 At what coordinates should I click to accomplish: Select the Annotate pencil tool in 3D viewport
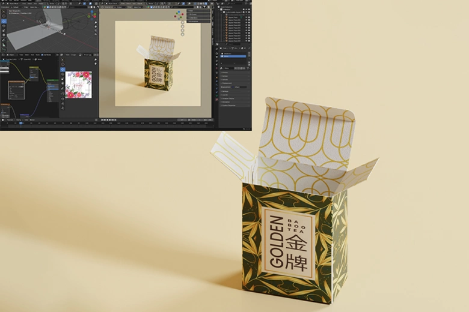[4, 40]
